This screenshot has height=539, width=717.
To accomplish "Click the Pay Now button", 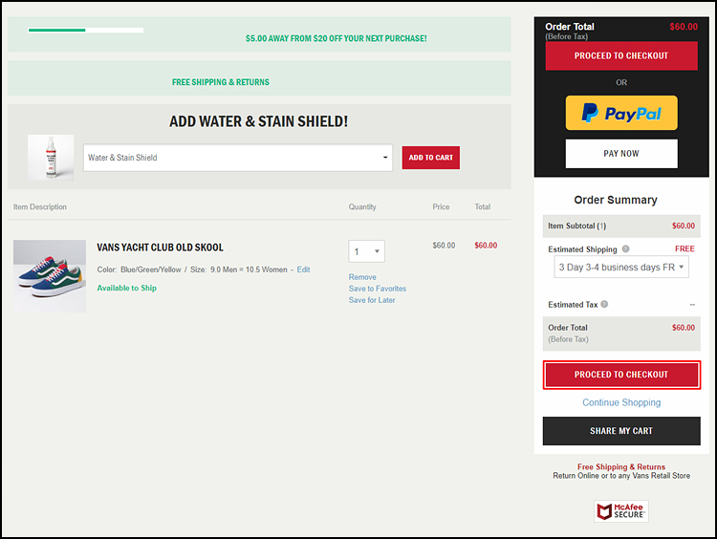I will 621,154.
